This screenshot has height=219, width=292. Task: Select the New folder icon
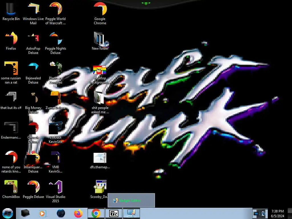[x=100, y=41]
